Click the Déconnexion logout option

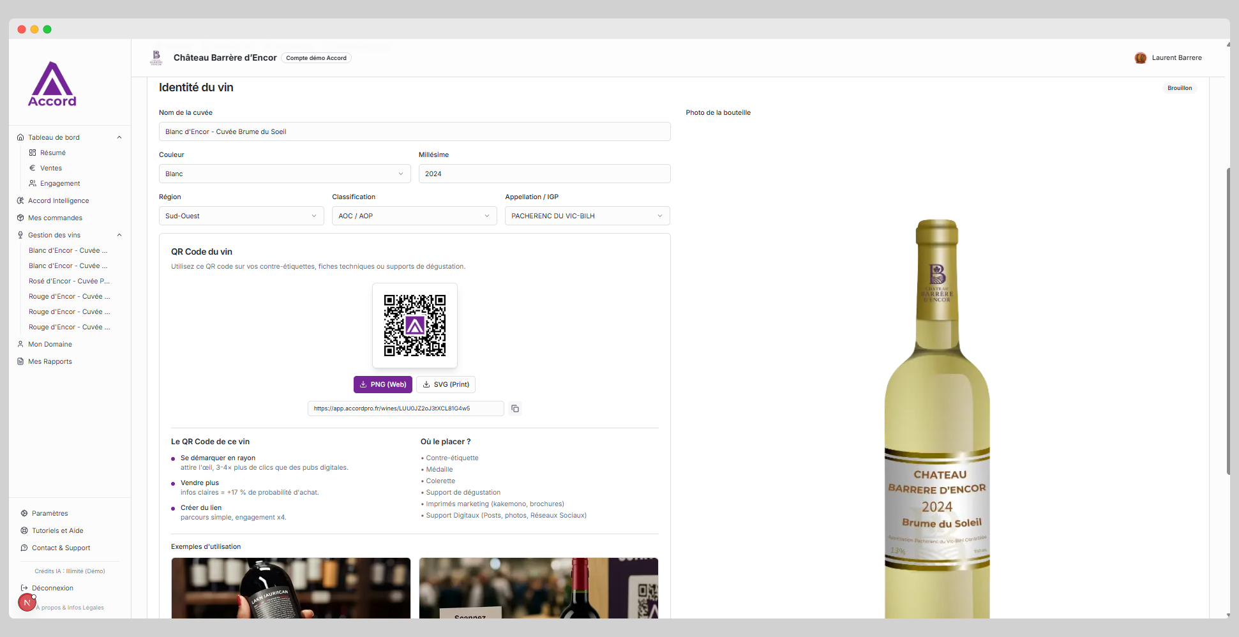tap(52, 588)
